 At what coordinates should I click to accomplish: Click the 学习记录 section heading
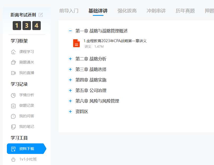(19, 84)
